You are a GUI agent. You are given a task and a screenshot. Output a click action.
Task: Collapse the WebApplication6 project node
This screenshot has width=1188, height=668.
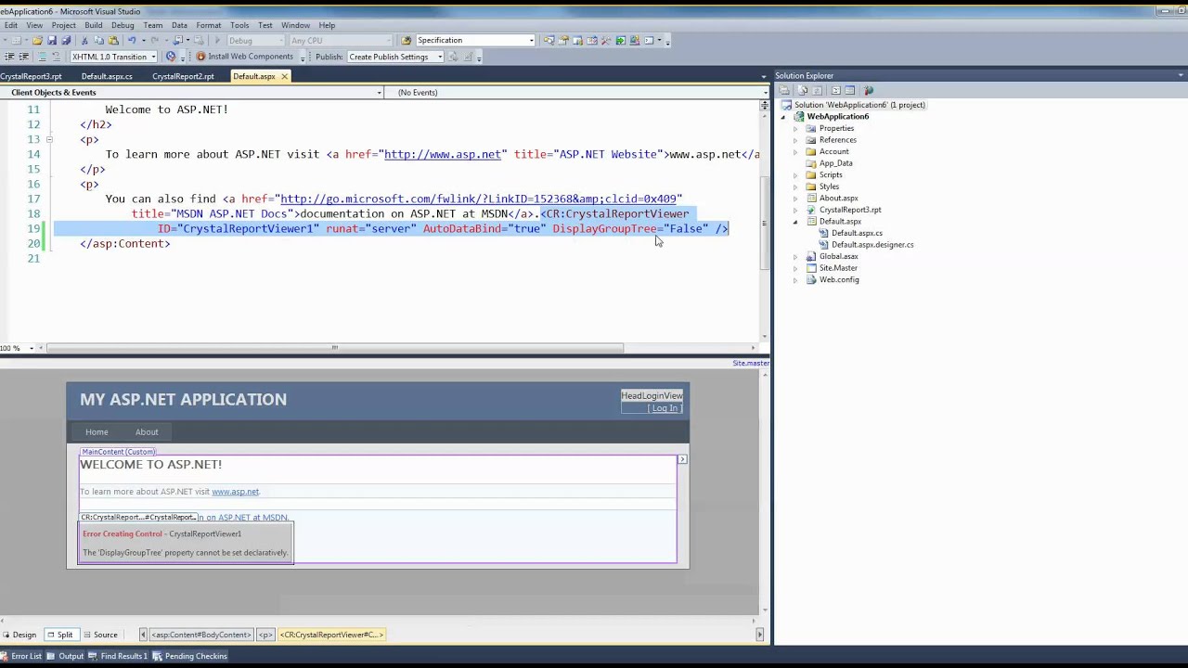783,117
